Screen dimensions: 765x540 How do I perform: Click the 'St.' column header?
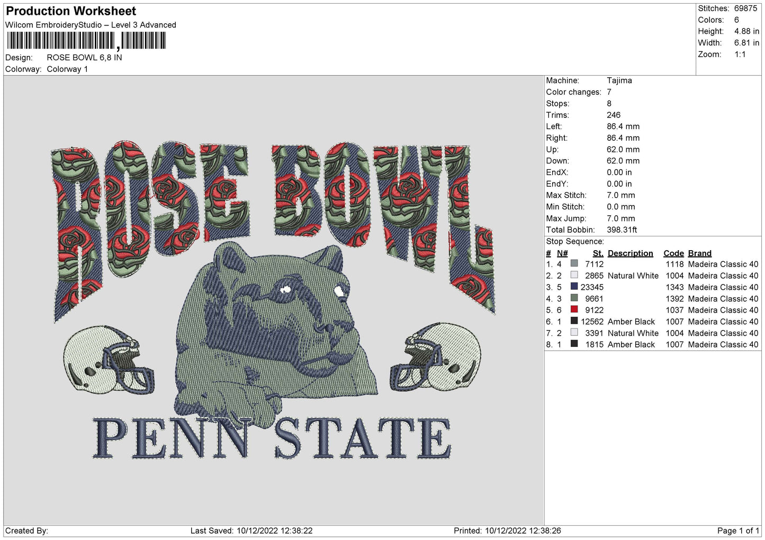pyautogui.click(x=598, y=253)
